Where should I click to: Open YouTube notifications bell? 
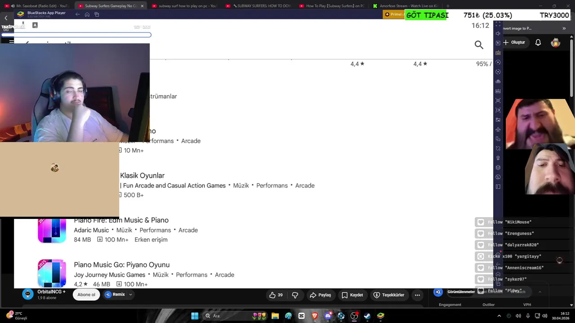pos(538,43)
